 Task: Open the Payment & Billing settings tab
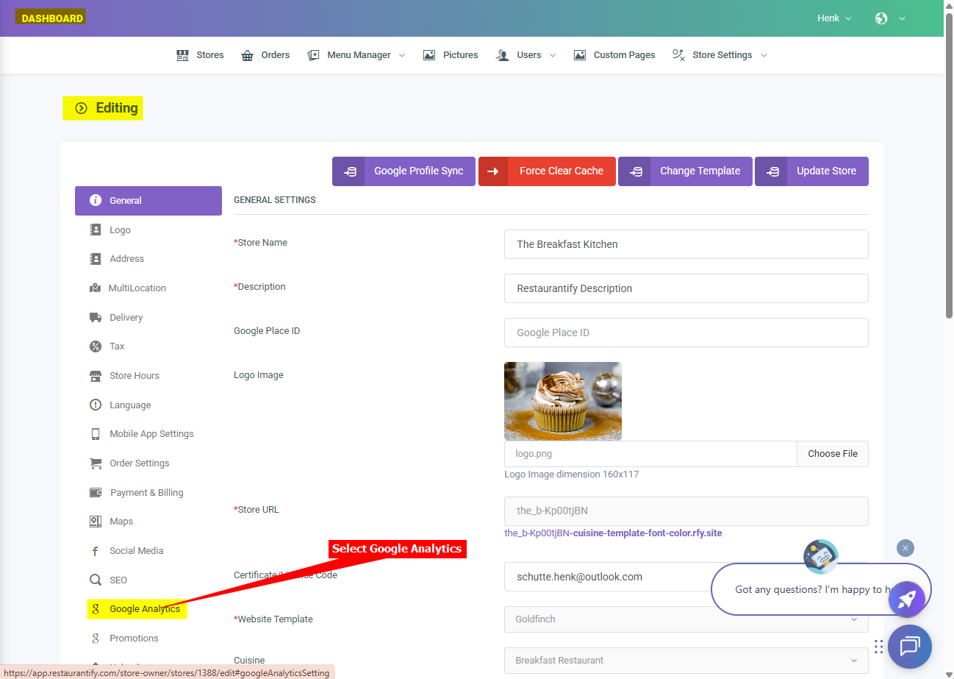click(146, 493)
